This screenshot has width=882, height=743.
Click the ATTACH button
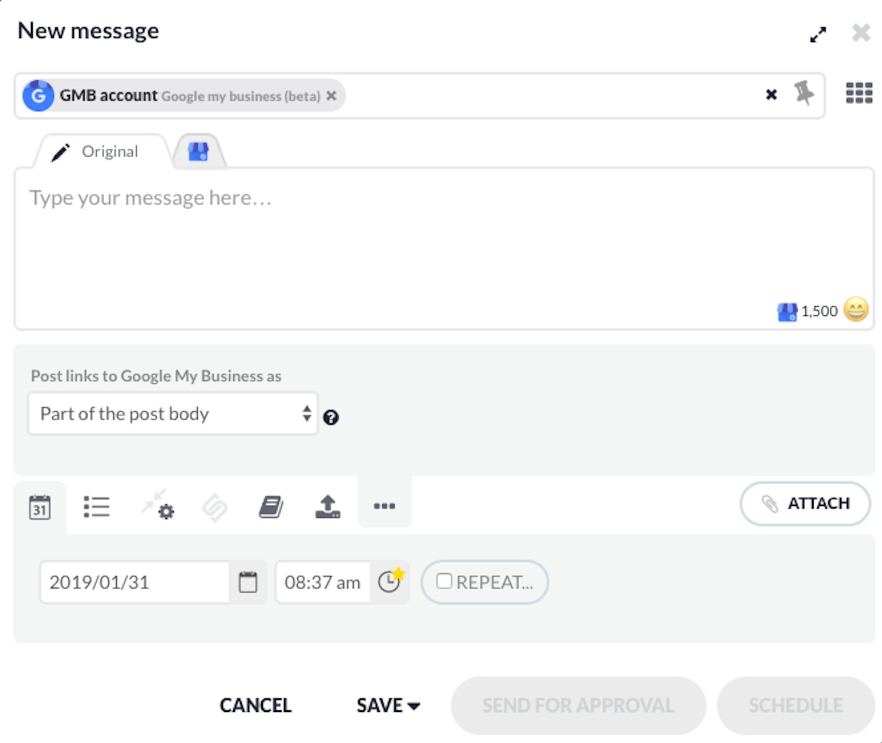[805, 503]
